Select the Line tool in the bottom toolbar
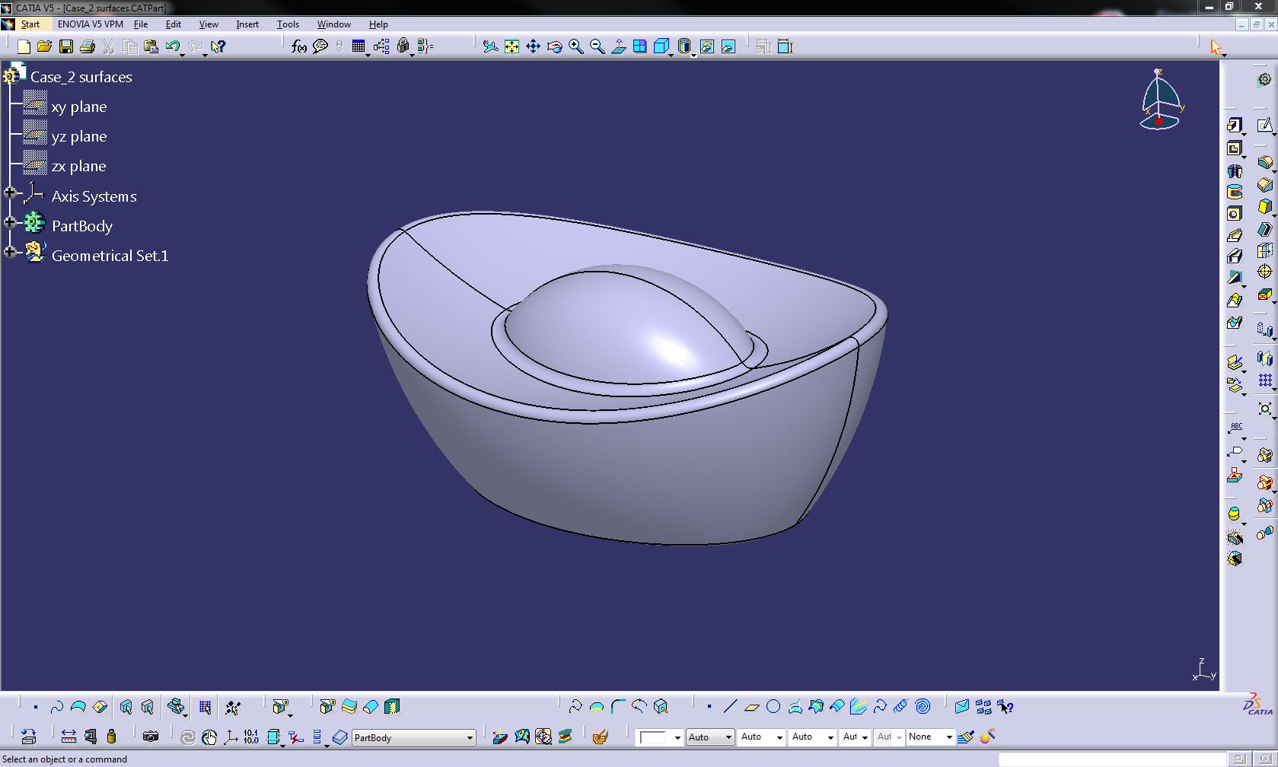The image size is (1278, 767). 730,707
